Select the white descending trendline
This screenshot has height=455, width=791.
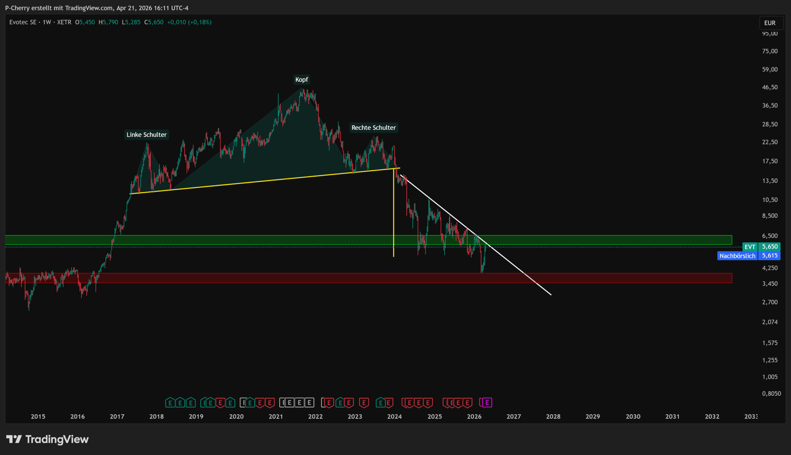tap(512, 264)
